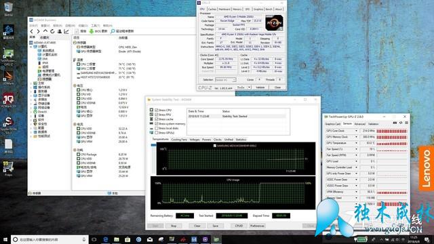
Task: Click the VRM Efficiency red history graph
Action: pos(392,192)
